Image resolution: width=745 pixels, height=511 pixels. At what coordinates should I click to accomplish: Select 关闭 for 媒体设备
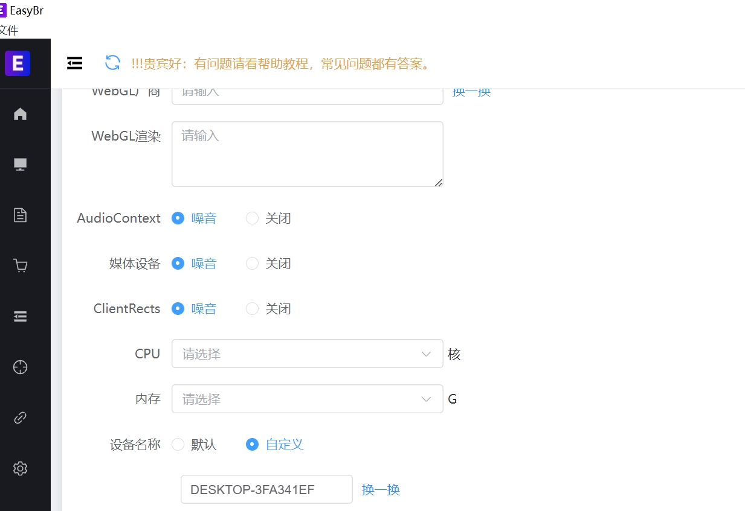pyautogui.click(x=252, y=263)
